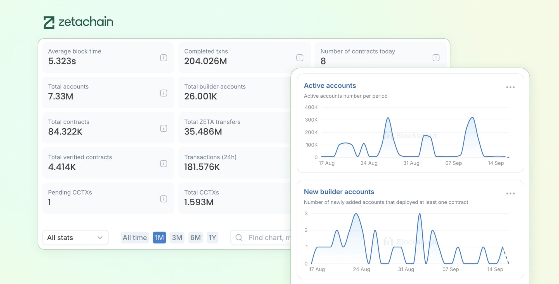
Task: Select the 1Y time range
Action: point(212,238)
